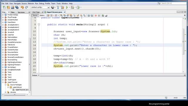Click the Toggle Highlight Search icon
Image resolution: width=188 pixels, height=106 pixels.
coord(71,15)
